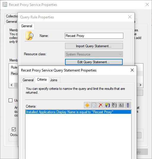This screenshot has height=159, width=152.
Task: Click the Name field containing Recast Proxy
Action: click(x=94, y=36)
